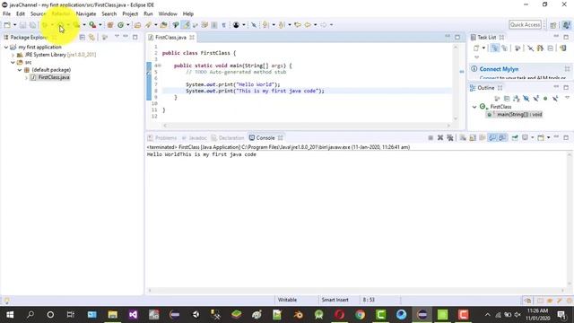Open File Explorer from Windows taskbar
Screen dimensions: 574x323
tap(112, 315)
